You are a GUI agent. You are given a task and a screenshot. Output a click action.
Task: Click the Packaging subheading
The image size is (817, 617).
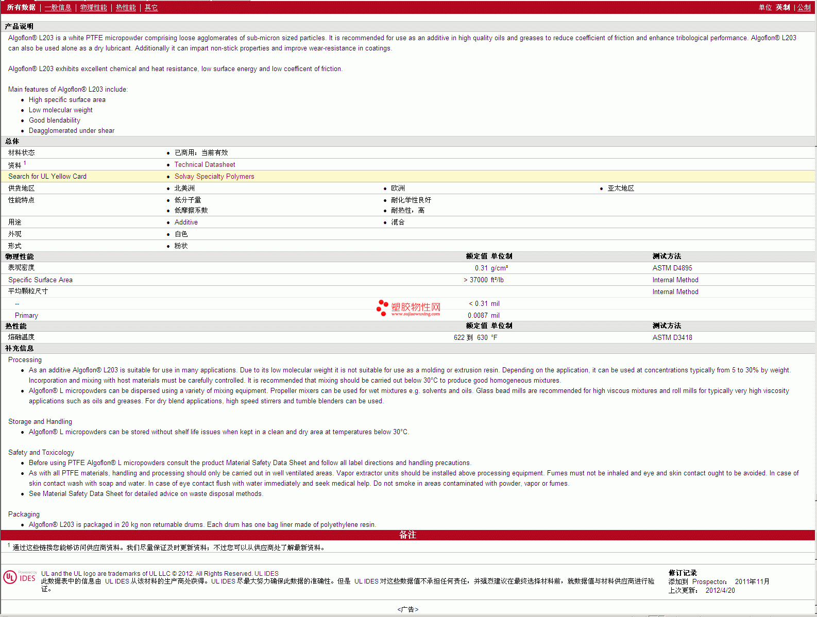pyautogui.click(x=24, y=514)
